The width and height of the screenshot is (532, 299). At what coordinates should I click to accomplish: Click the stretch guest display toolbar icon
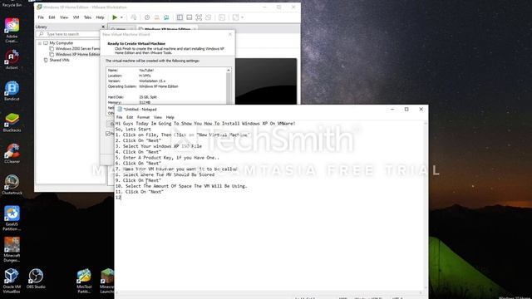point(235,17)
